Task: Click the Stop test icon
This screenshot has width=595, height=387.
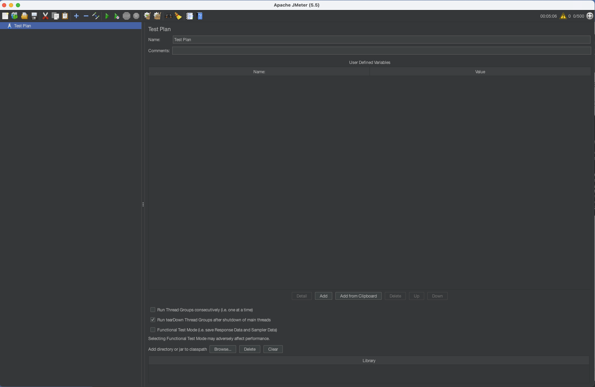Action: (x=127, y=16)
